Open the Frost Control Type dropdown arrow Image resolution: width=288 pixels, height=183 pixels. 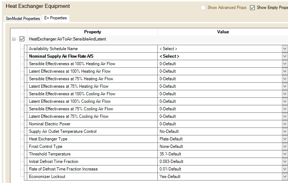tap(285, 146)
